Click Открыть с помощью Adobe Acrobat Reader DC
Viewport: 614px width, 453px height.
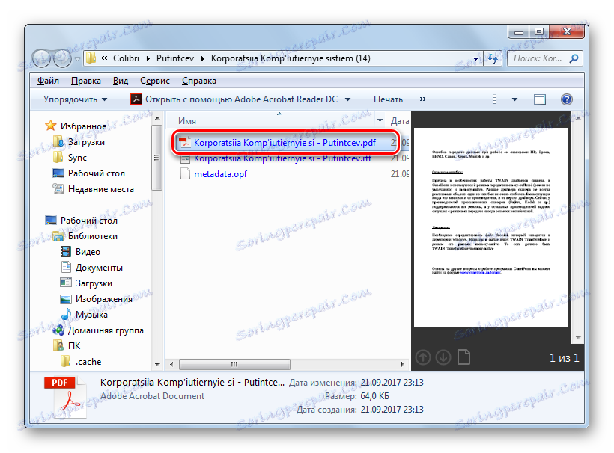pos(241,99)
